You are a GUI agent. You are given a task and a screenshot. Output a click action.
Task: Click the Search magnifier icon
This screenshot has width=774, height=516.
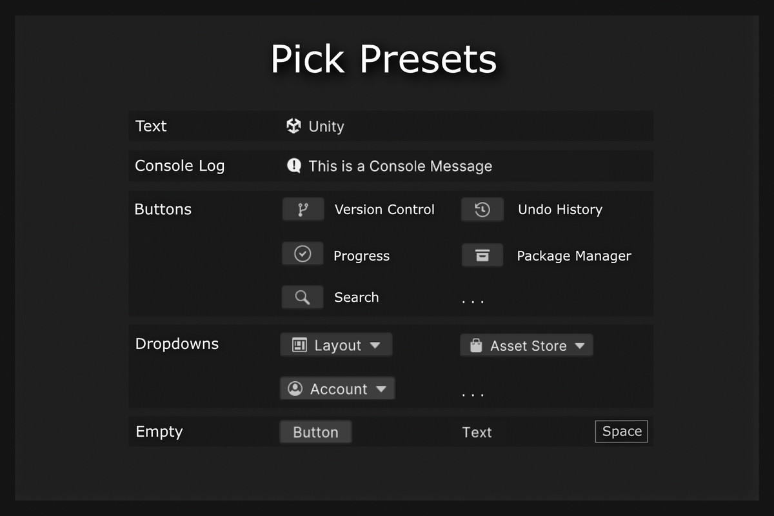point(303,297)
